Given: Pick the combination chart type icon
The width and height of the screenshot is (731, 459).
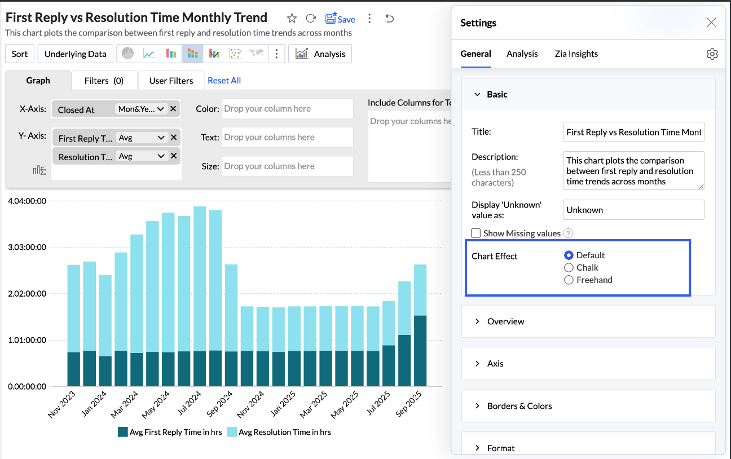Looking at the screenshot, I should pyautogui.click(x=214, y=54).
